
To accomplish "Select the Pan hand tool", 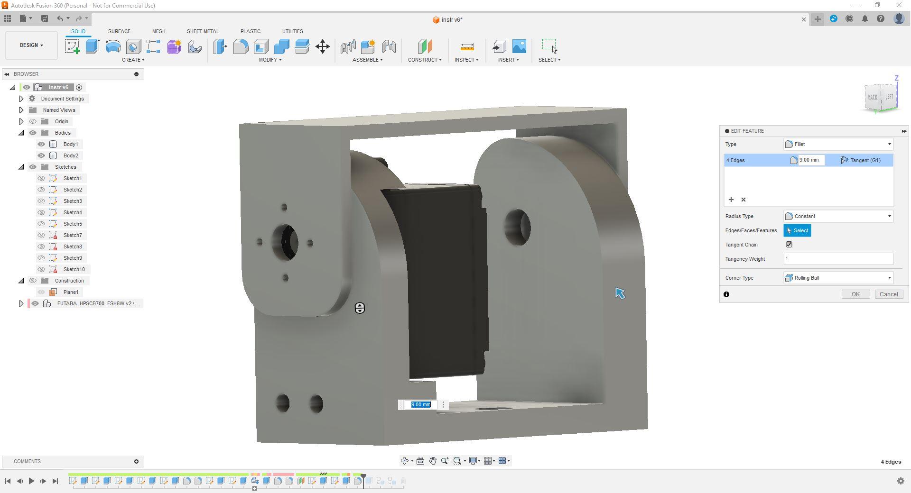I will [x=433, y=461].
